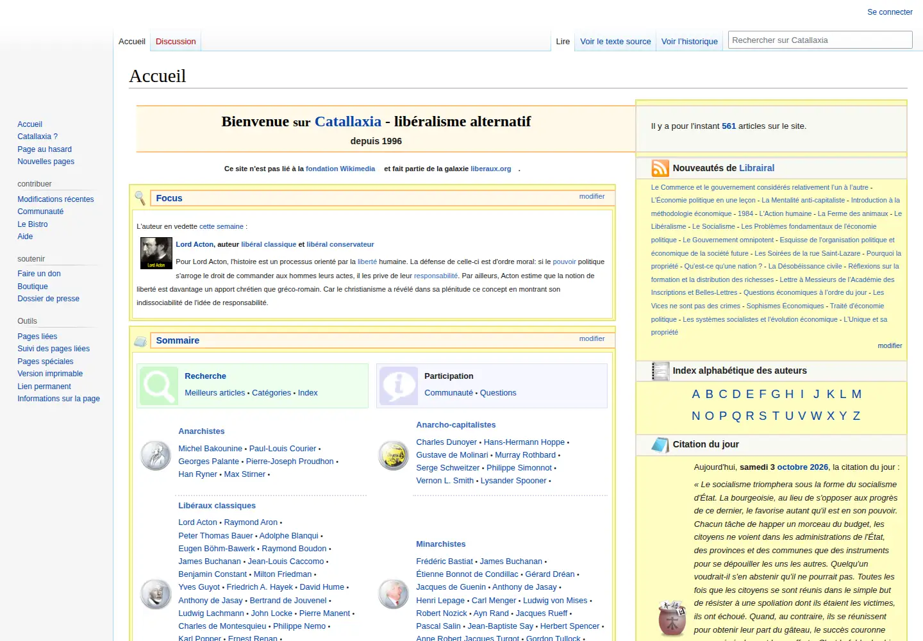Open Modifications récentes in sidebar

pos(56,199)
